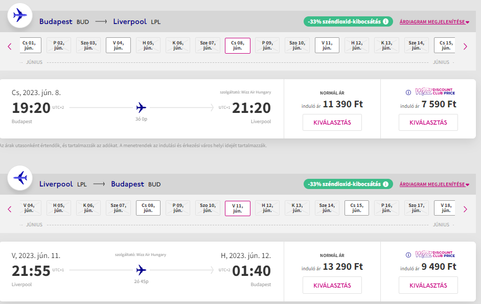Click info icon next to outbound Wizz Discount Club

[x=408, y=92]
